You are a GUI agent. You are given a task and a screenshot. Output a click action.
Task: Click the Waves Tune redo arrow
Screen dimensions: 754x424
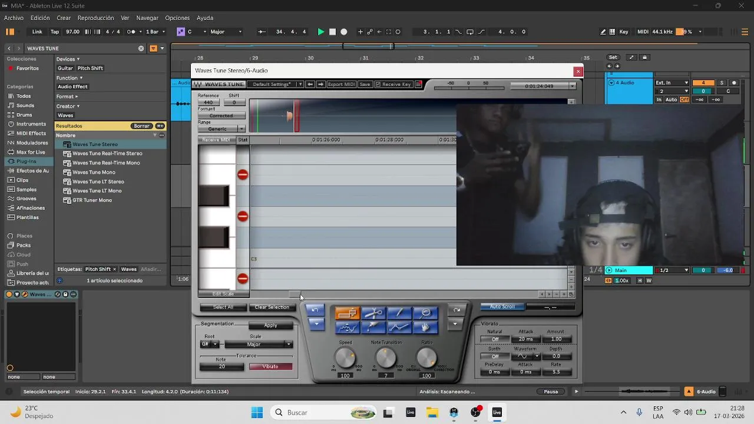point(456,310)
